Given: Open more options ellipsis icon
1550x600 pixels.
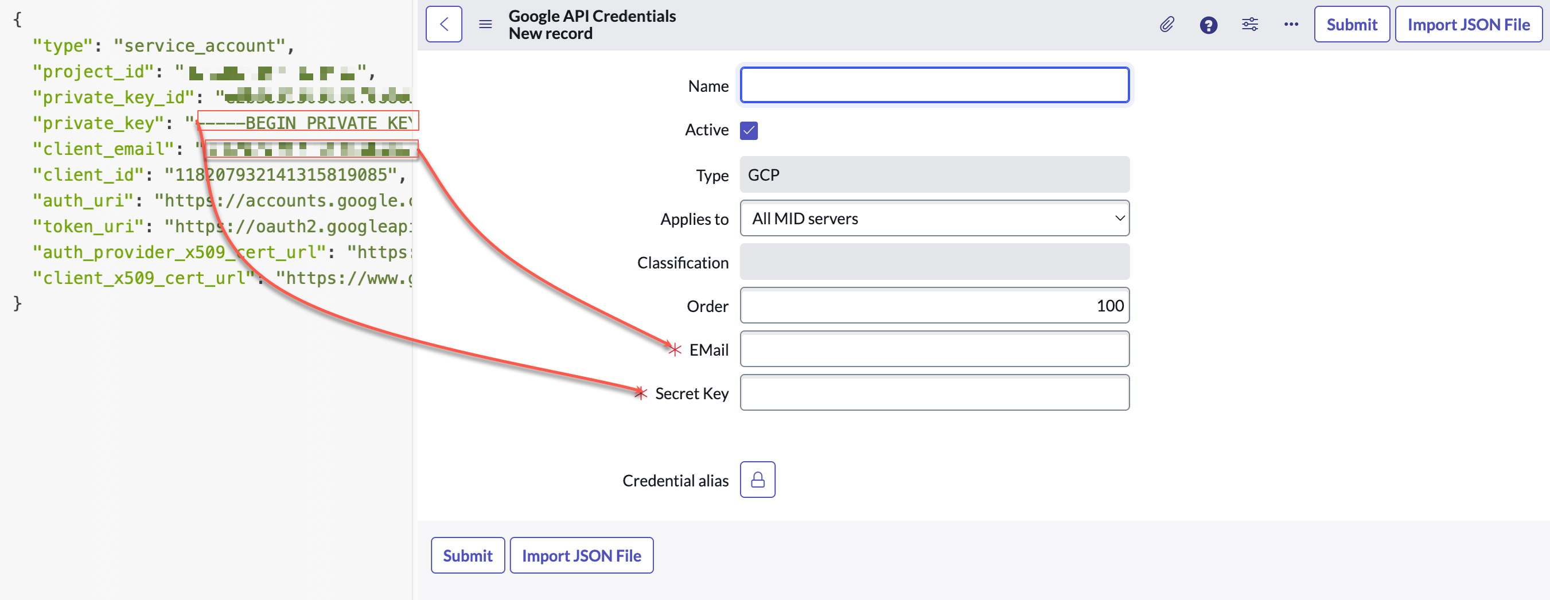Looking at the screenshot, I should (1291, 24).
